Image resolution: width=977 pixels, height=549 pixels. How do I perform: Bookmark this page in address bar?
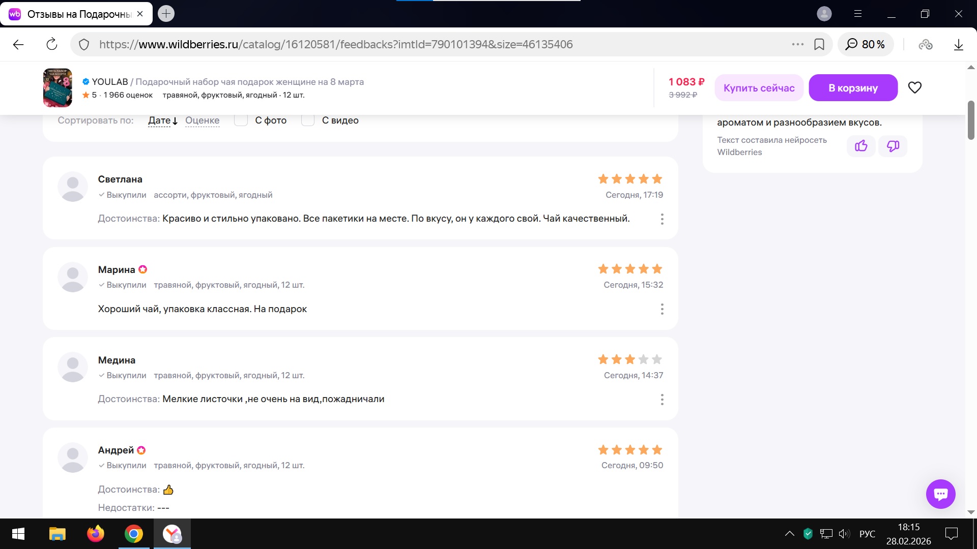(x=819, y=44)
